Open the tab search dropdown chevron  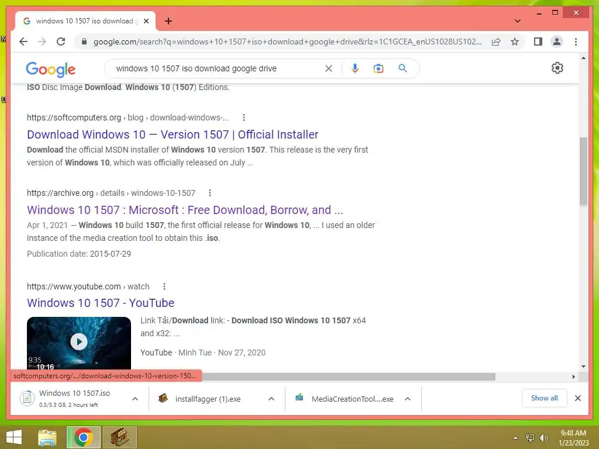pyautogui.click(x=517, y=21)
